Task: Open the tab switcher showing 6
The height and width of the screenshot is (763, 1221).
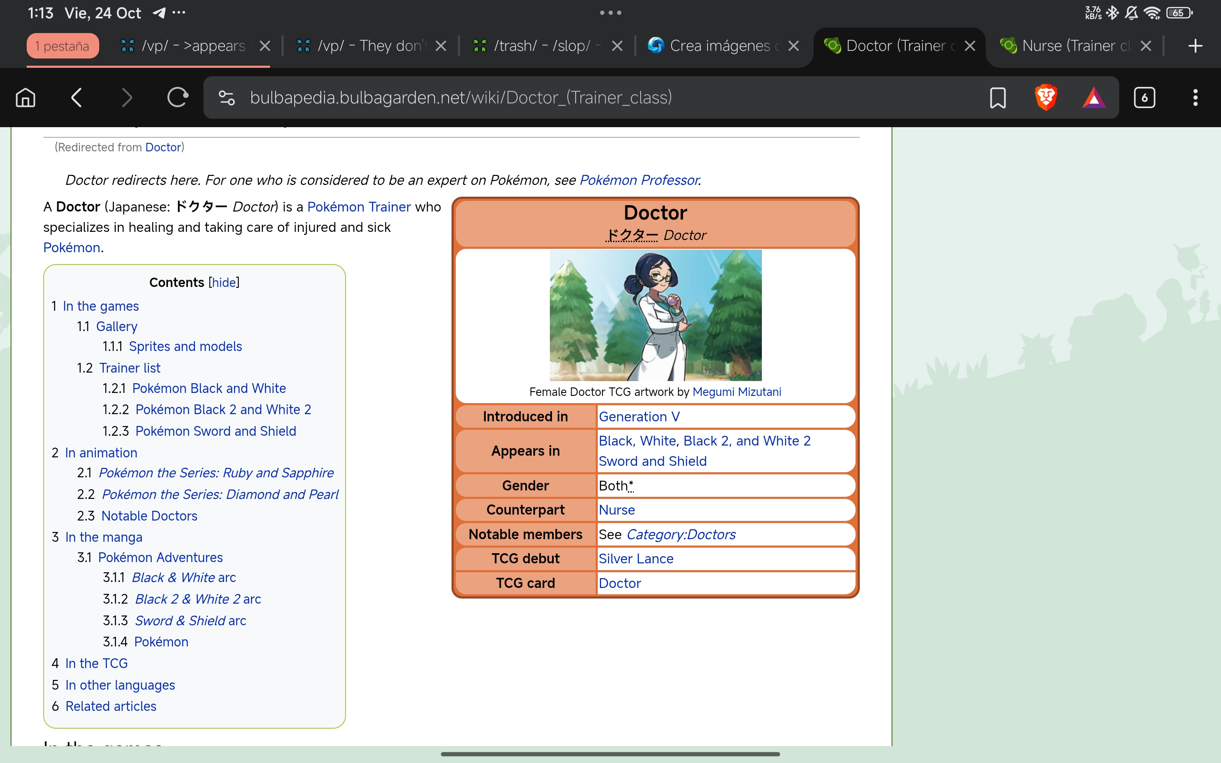Action: (x=1144, y=97)
